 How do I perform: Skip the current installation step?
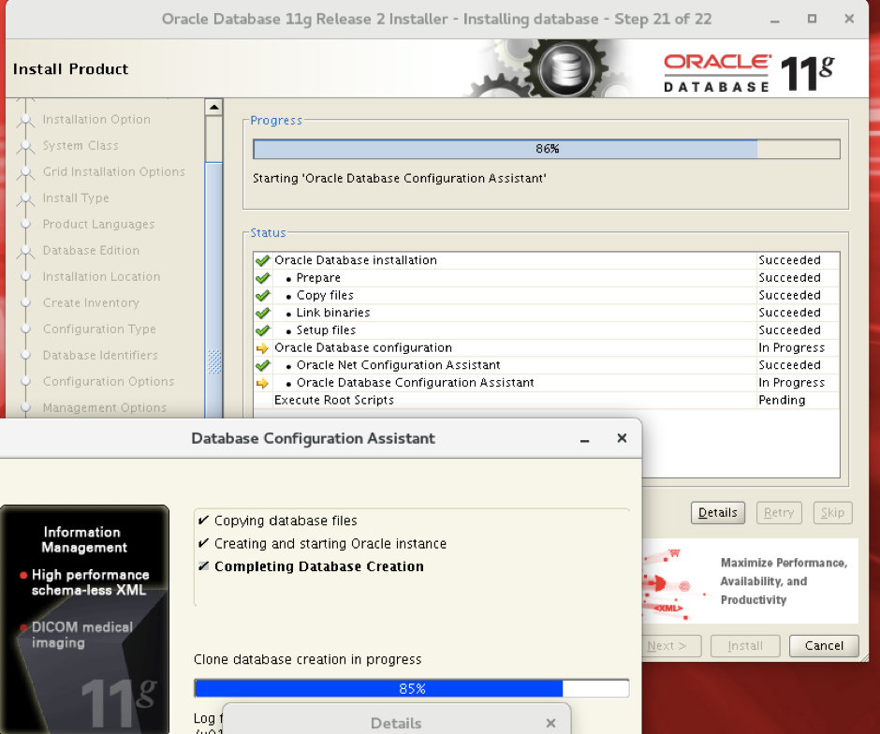click(x=832, y=512)
